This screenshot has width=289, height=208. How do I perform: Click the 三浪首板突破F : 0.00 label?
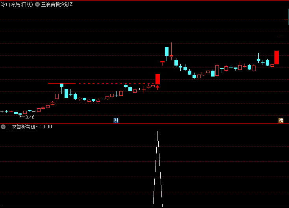point(30,127)
